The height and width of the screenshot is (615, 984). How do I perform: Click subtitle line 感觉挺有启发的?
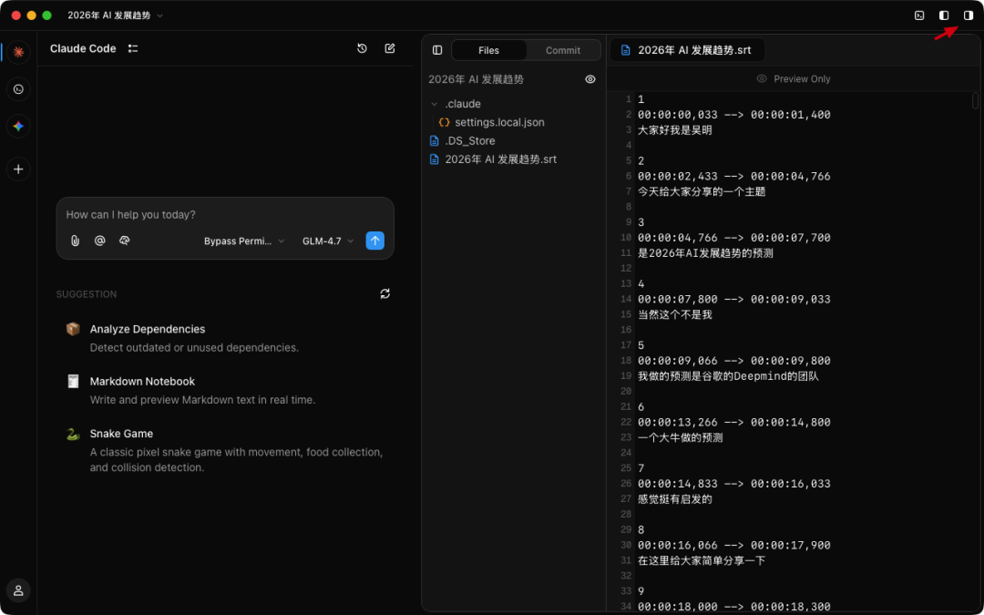pos(674,499)
